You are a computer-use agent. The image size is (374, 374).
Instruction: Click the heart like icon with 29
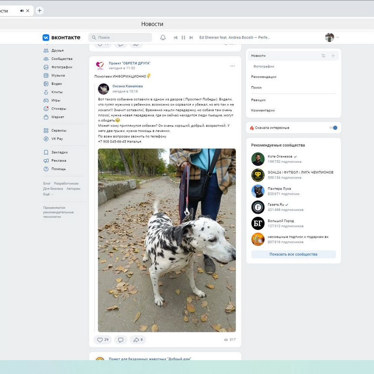[103, 340]
